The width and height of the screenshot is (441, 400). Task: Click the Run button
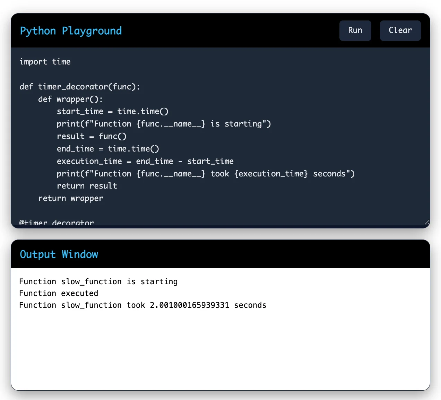point(355,31)
